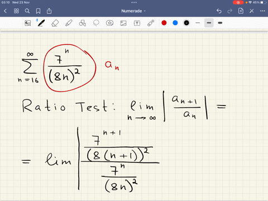Pick the blue pen color
Screen dimensions: 268x201
tap(175, 23)
